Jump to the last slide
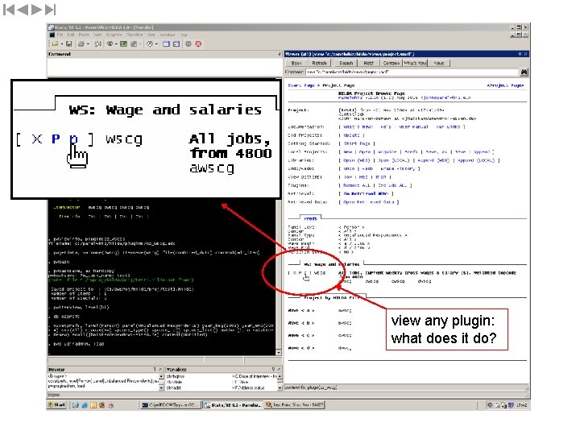Image resolution: width=580 pixels, height=435 pixels. click(x=50, y=10)
